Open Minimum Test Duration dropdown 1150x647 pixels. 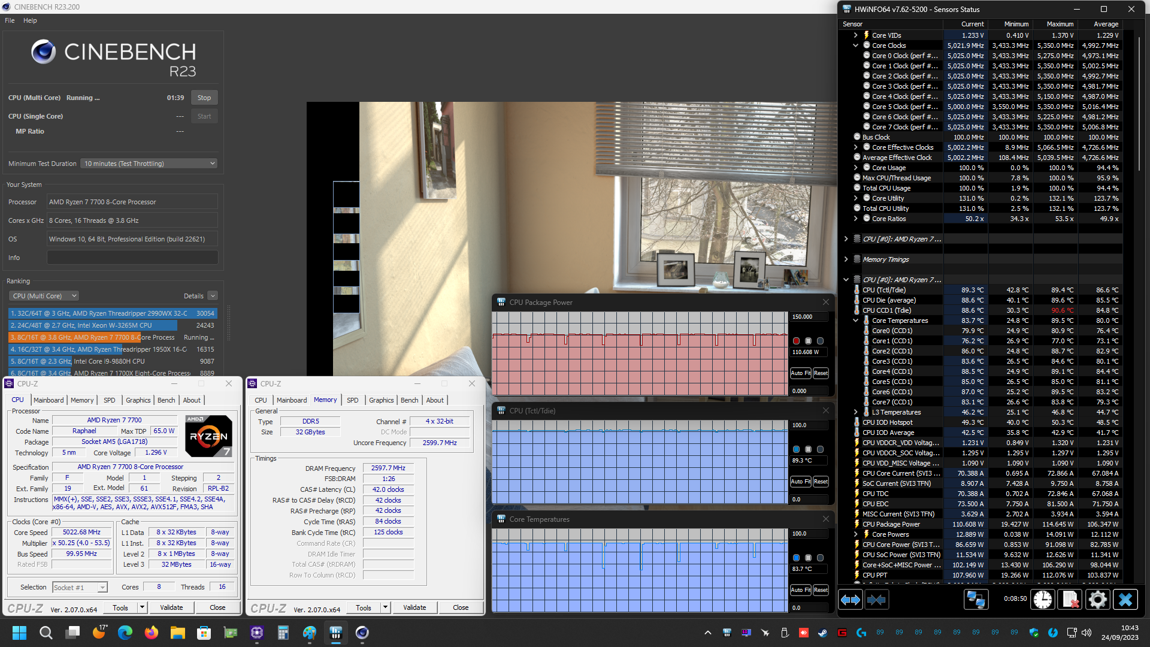pyautogui.click(x=149, y=164)
